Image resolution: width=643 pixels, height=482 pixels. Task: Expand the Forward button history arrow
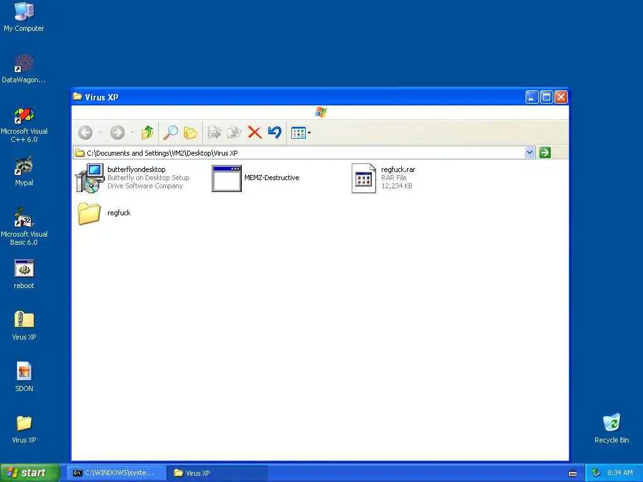click(132, 132)
